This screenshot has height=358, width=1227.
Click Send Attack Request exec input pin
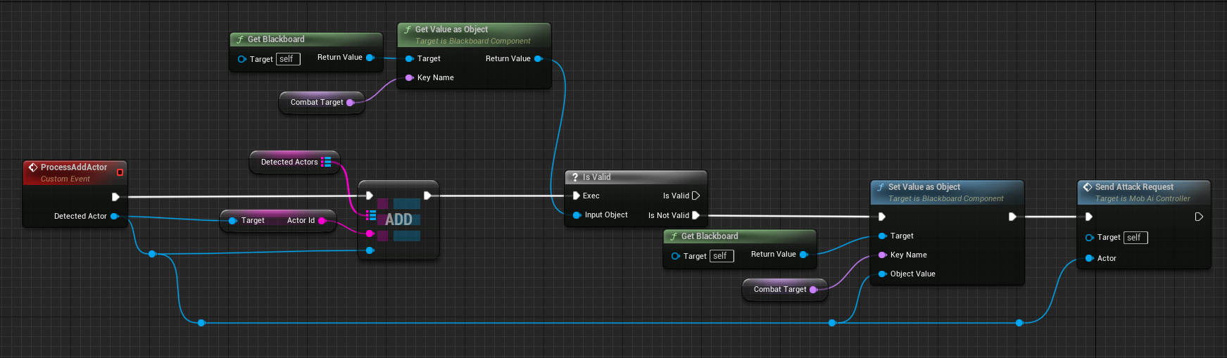1088,217
